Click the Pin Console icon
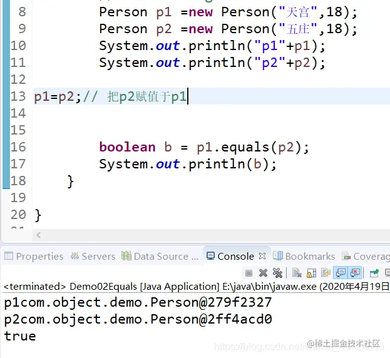The image size is (390, 358). pyautogui.click(x=374, y=273)
